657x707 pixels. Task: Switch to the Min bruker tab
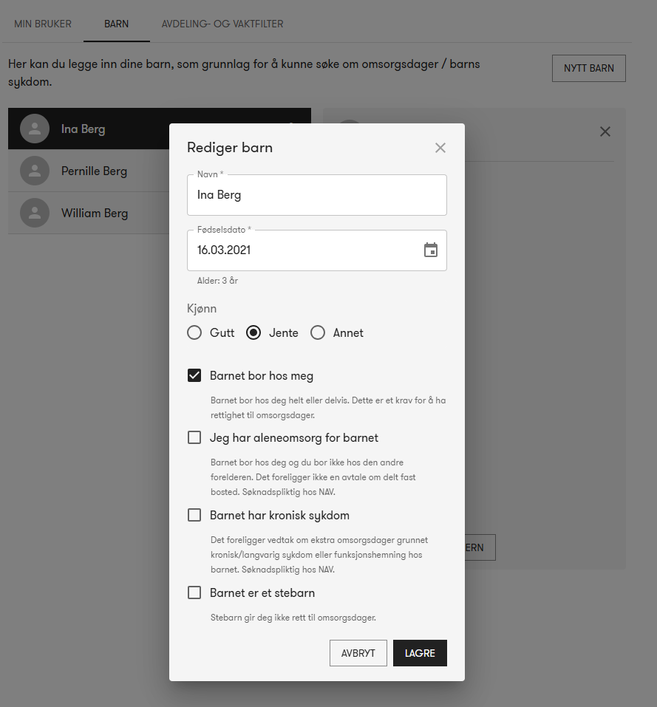(x=43, y=24)
